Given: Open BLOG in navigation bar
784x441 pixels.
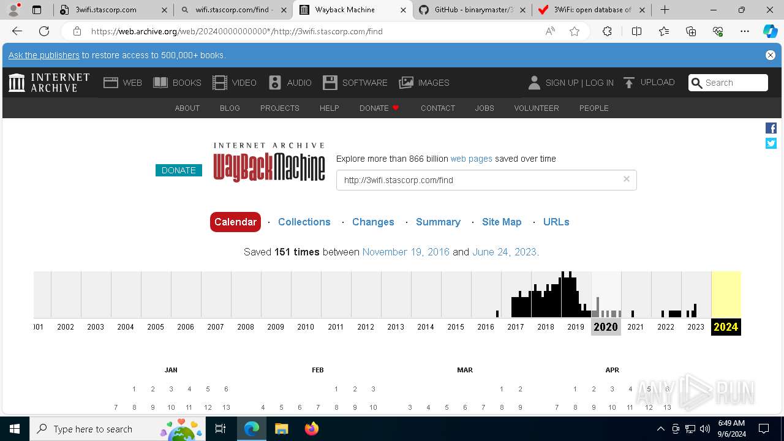Looking at the screenshot, I should (230, 108).
